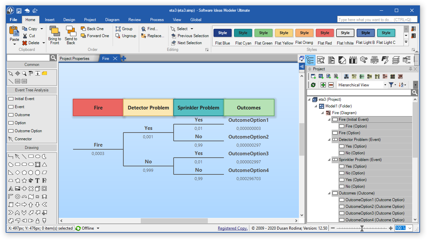Open the project tree sidebar icon
This screenshot has height=240, width=427.
310,60
